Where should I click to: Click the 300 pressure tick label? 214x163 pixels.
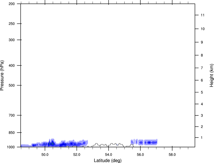(12, 40)
